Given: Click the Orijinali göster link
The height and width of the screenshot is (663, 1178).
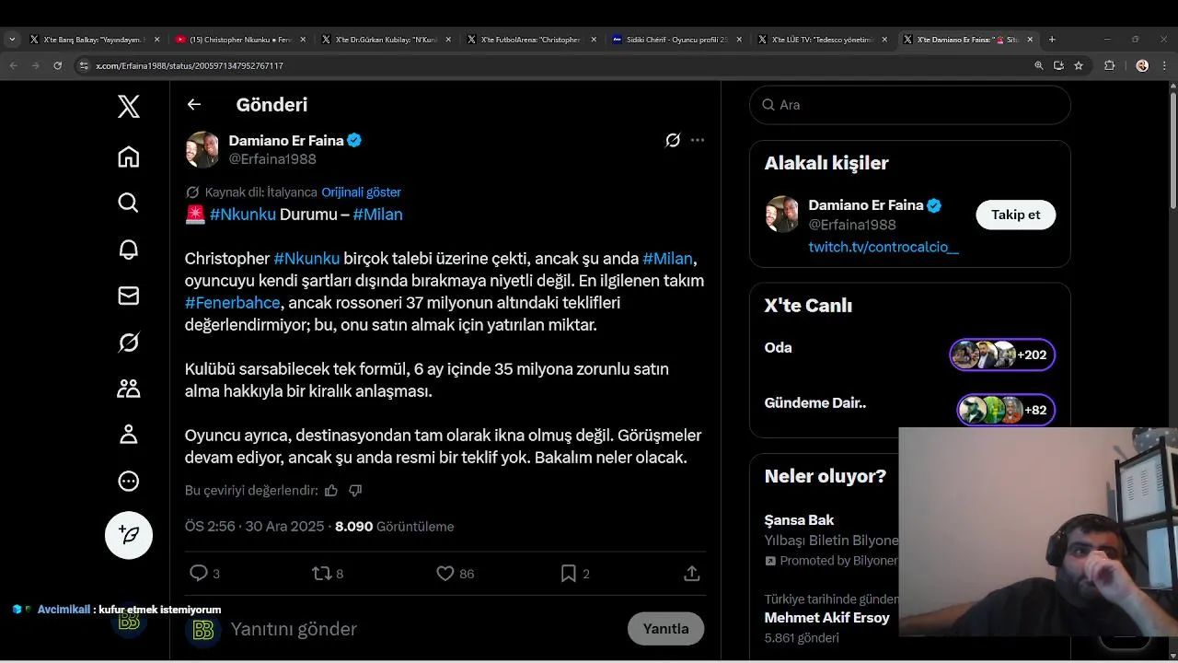Looking at the screenshot, I should (x=361, y=192).
